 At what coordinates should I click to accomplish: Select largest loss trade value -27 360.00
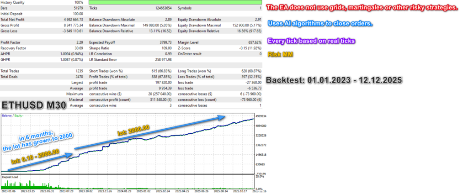coord(253,83)
